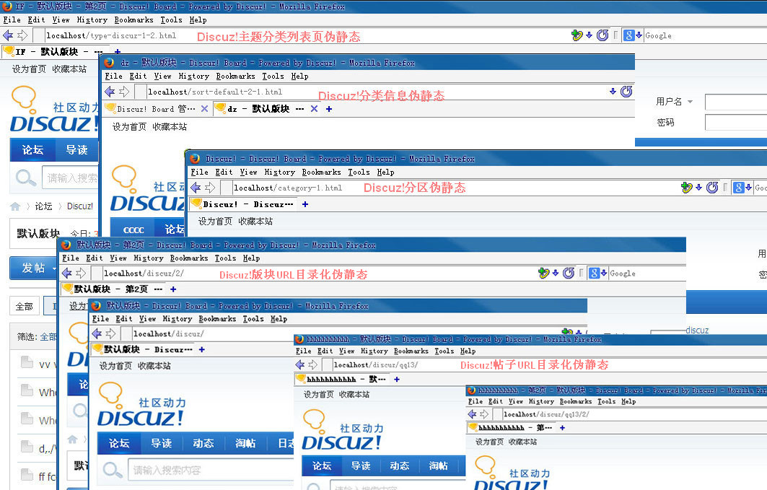Select the 全部 filter link
The image size is (767, 490).
[x=23, y=306]
